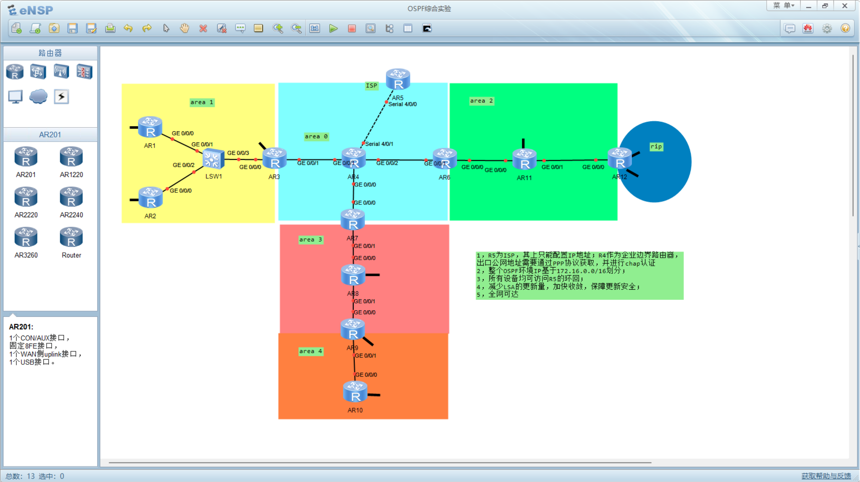The width and height of the screenshot is (860, 482).
Task: Click the text note bubble tool
Action: 240,28
